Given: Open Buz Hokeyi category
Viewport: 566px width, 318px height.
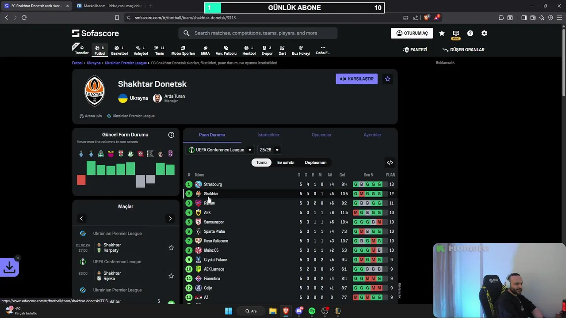Looking at the screenshot, I should click(301, 50).
